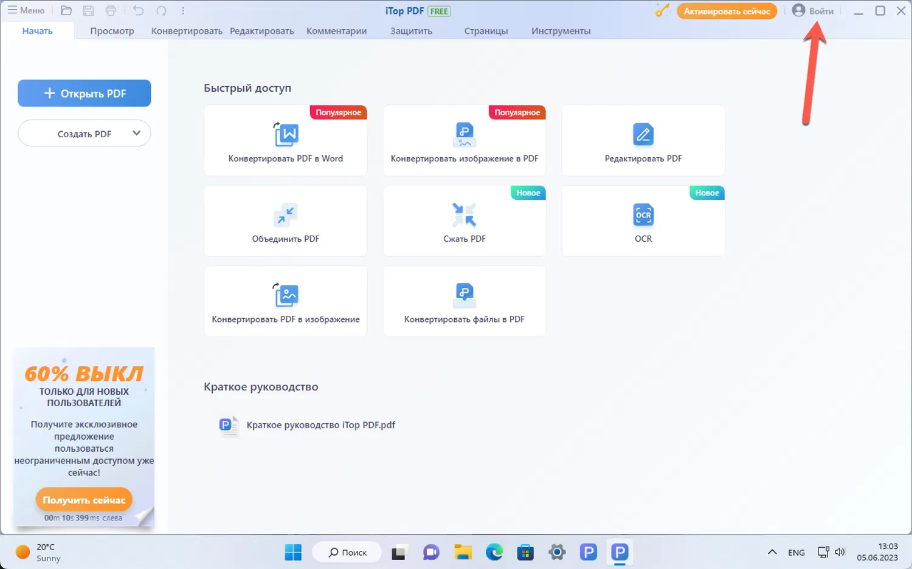Click the Конвертировать файлы в PDF icon
The image size is (912, 569).
(x=465, y=295)
